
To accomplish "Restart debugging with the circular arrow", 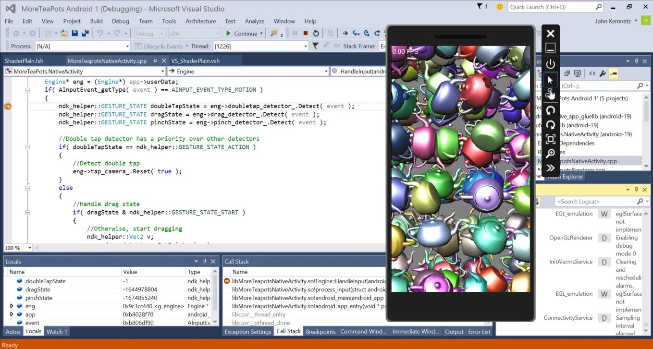I will pyautogui.click(x=316, y=34).
